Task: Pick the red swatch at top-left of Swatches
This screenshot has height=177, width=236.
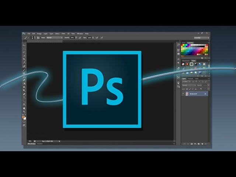Action: (182, 45)
